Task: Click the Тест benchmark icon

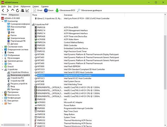Action: (6, 103)
